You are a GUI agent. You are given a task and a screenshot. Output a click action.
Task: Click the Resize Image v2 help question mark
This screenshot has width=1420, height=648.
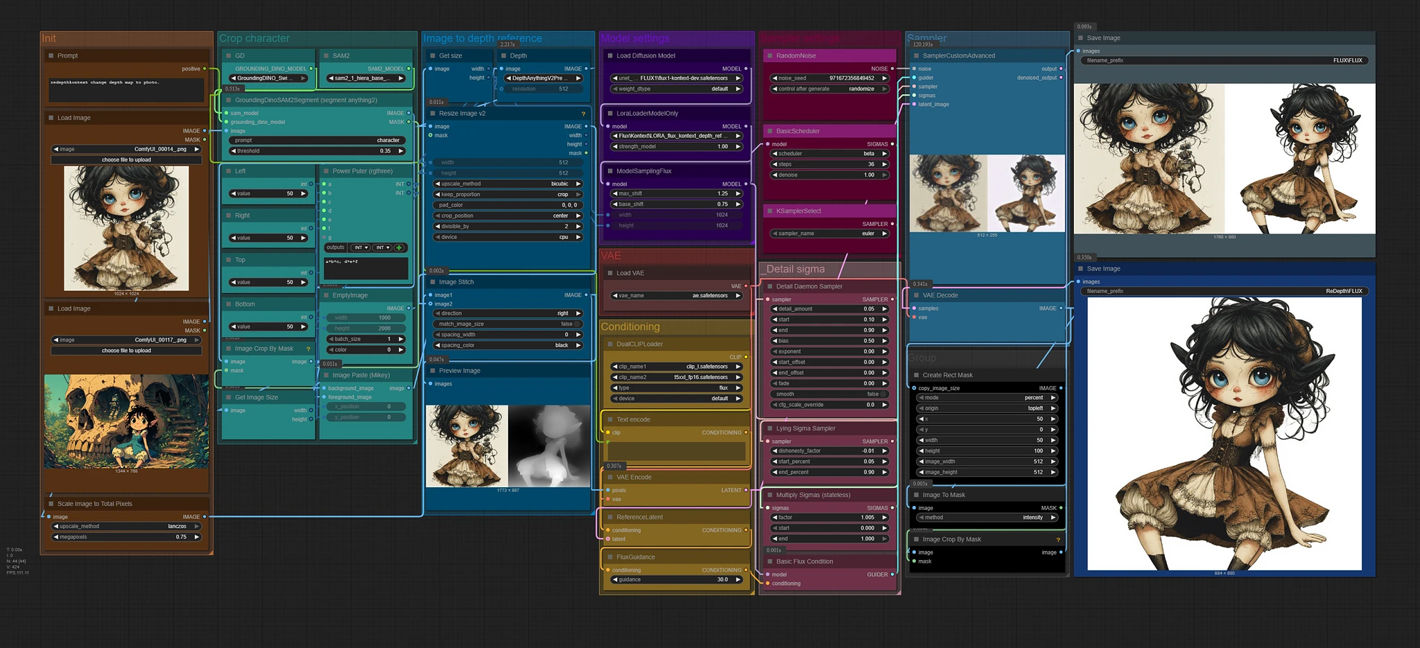(583, 114)
